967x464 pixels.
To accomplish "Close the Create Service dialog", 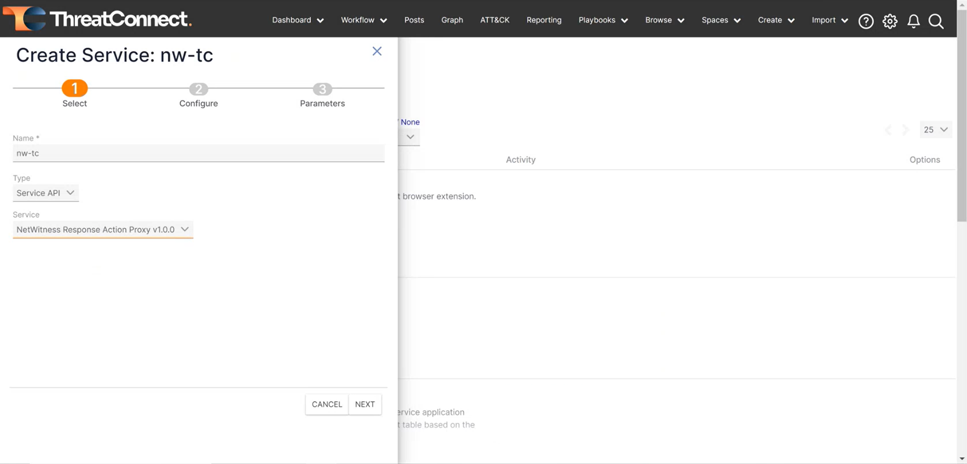I will (377, 51).
